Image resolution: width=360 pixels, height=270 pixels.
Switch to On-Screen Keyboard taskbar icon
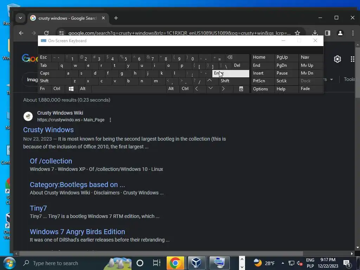click(x=220, y=263)
